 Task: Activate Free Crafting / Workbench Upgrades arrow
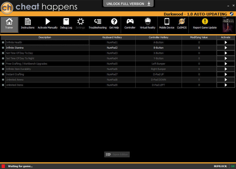click(226, 64)
